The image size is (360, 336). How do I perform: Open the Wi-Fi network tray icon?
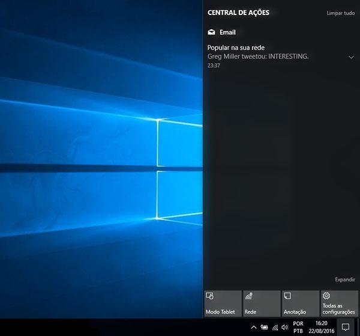pyautogui.click(x=275, y=327)
